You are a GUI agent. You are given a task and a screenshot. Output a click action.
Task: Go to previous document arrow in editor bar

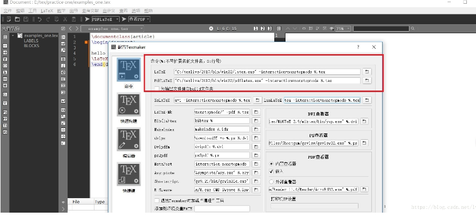[70, 28]
